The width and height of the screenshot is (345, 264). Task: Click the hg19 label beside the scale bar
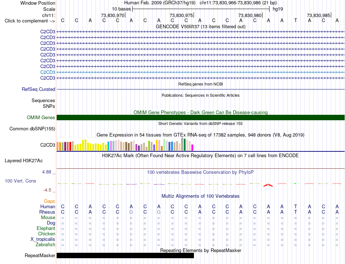278,9
